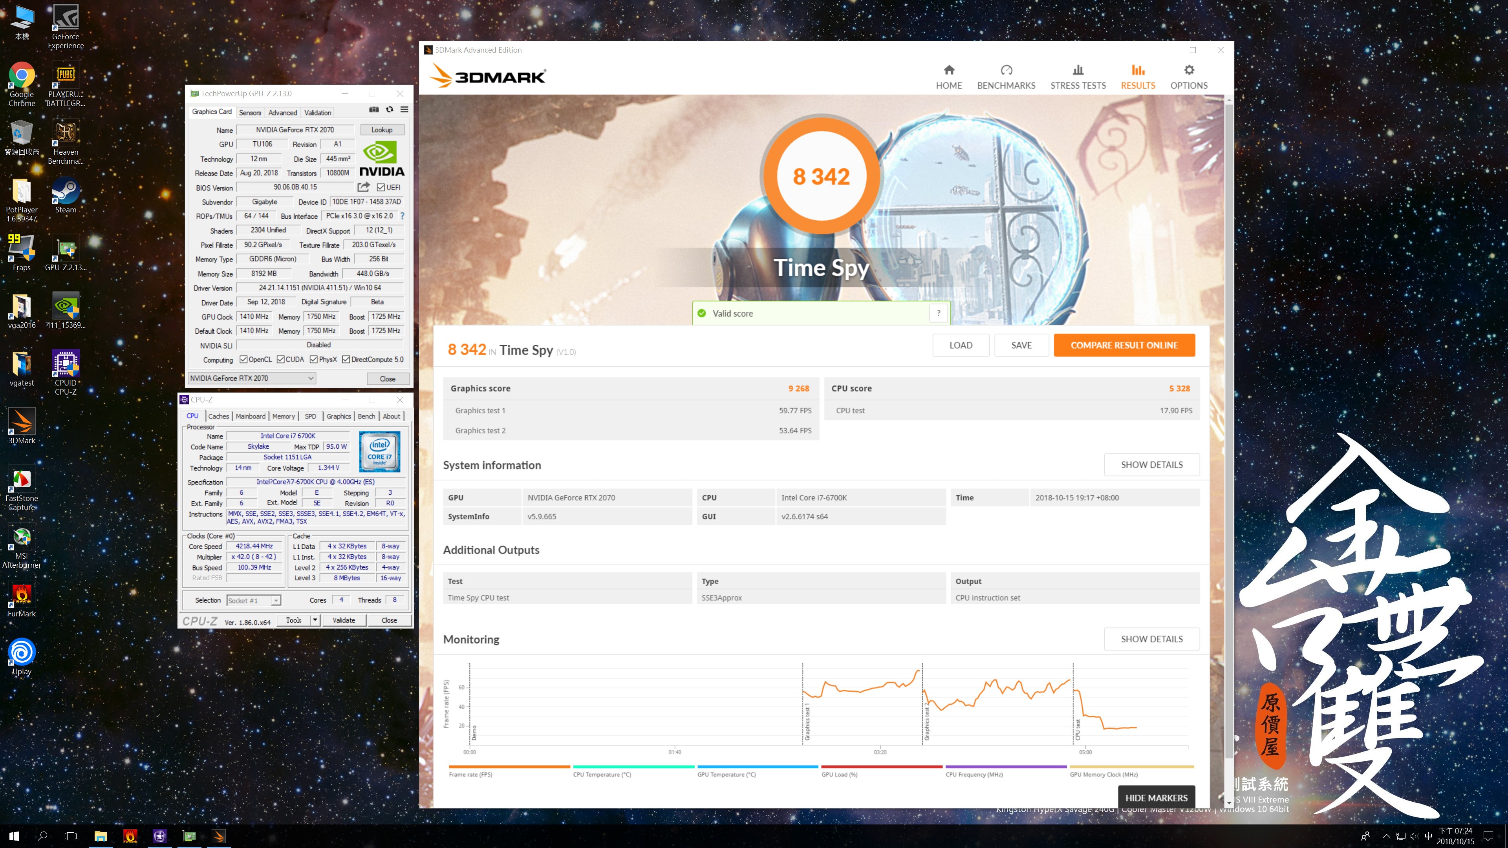Viewport: 1508px width, 848px height.
Task: Go to BENCHMARKS in 3DMark
Action: point(1006,77)
